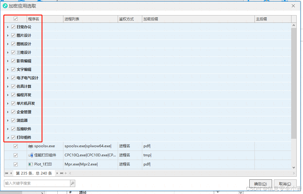Uncheck the spoolsv.exe row checkbox

coord(15,146)
